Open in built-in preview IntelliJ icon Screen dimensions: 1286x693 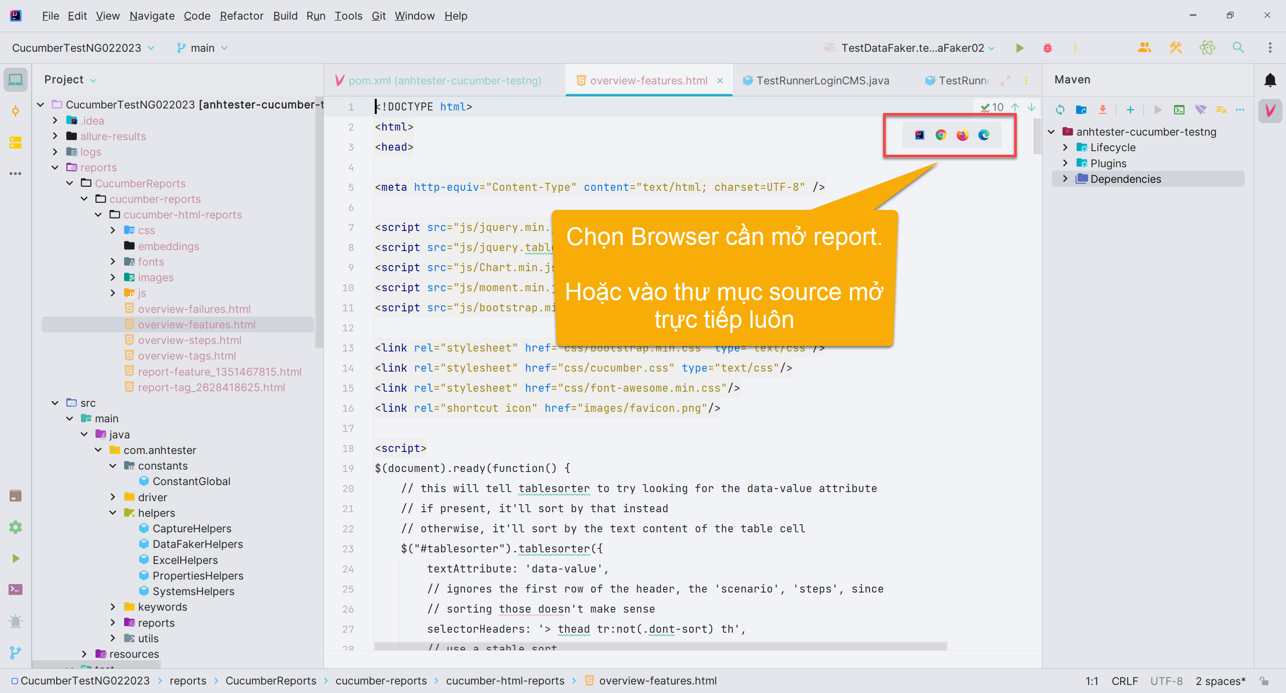920,135
